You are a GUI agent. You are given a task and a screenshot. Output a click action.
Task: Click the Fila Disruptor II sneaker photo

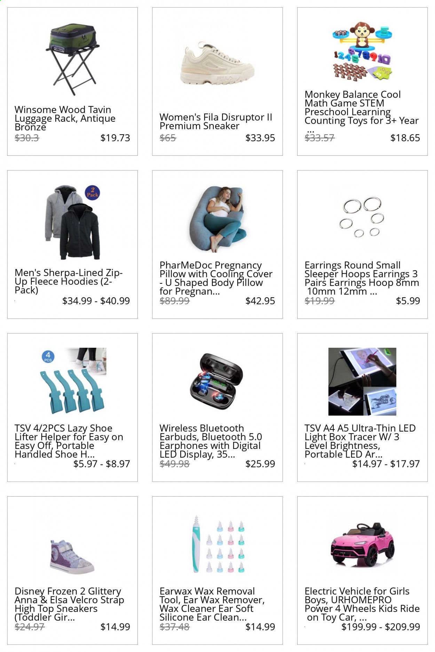tap(217, 64)
